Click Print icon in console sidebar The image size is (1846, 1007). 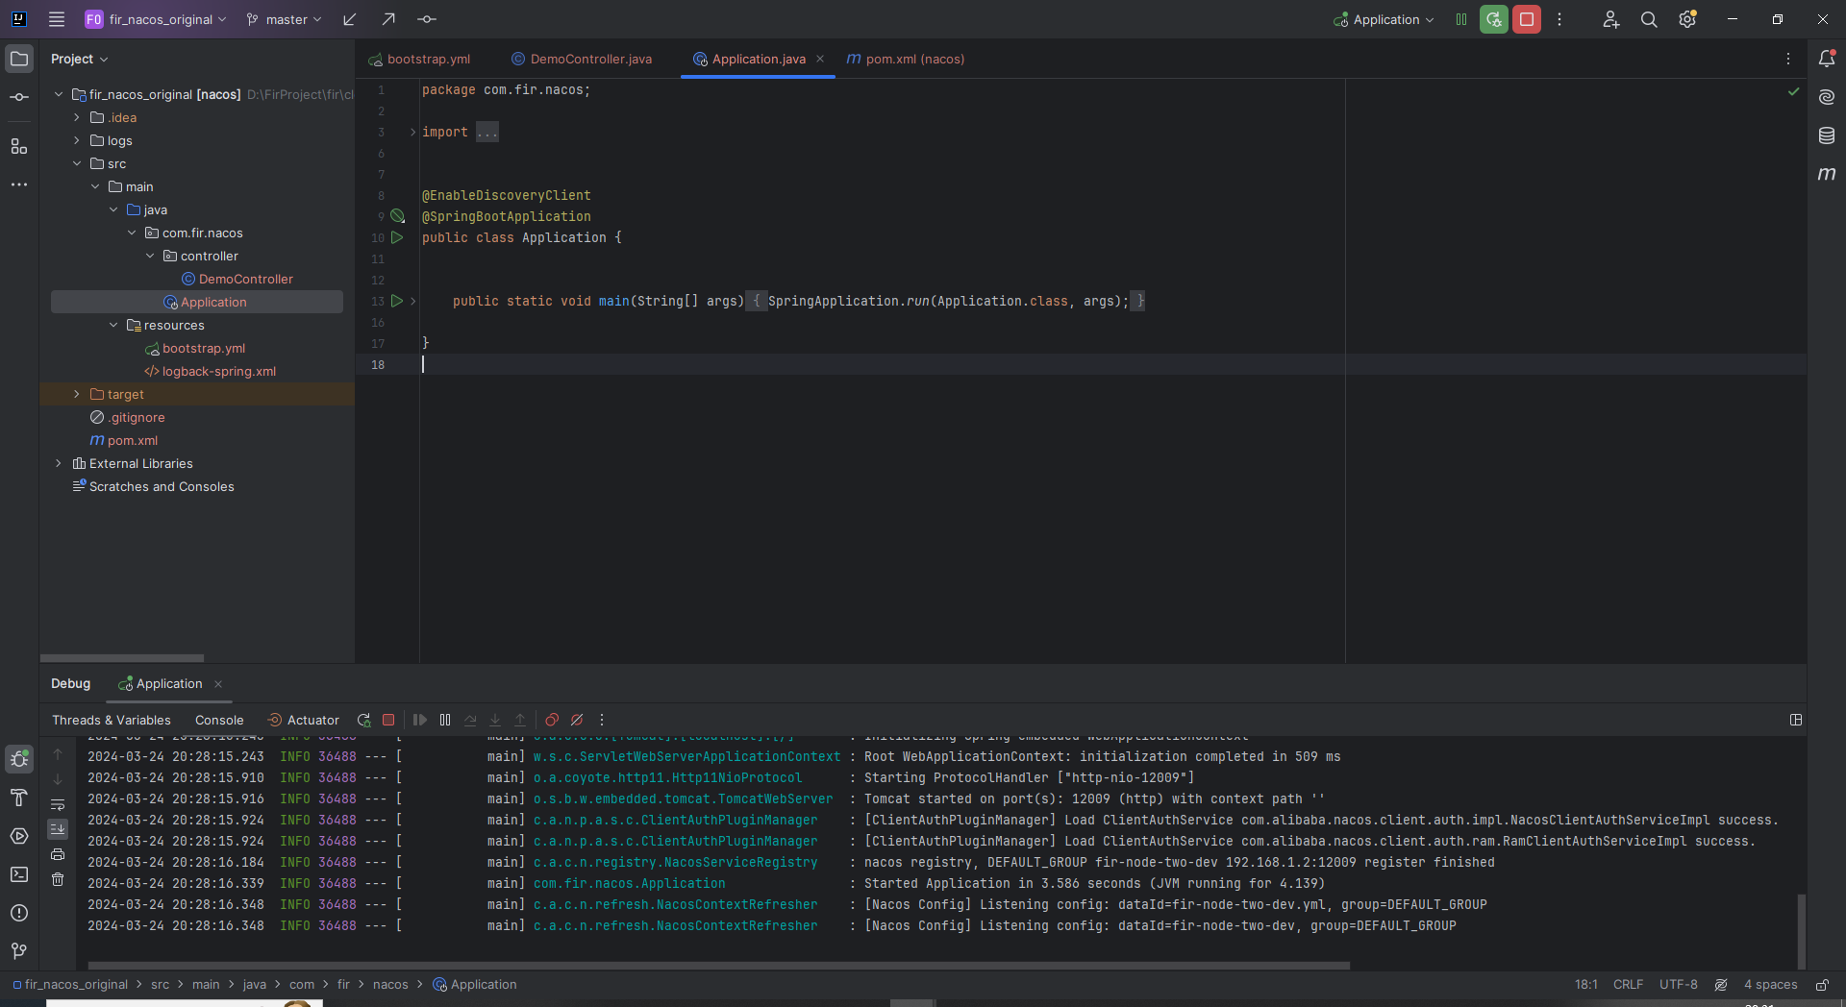pyautogui.click(x=58, y=854)
